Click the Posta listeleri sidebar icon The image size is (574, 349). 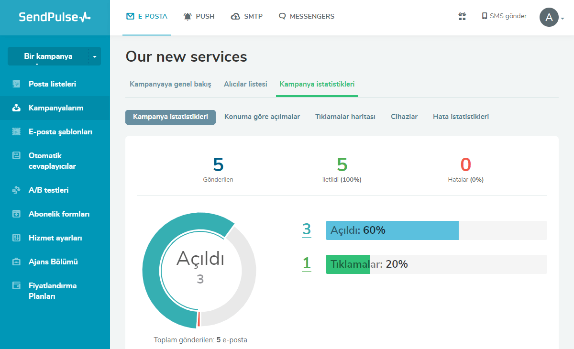pos(16,84)
